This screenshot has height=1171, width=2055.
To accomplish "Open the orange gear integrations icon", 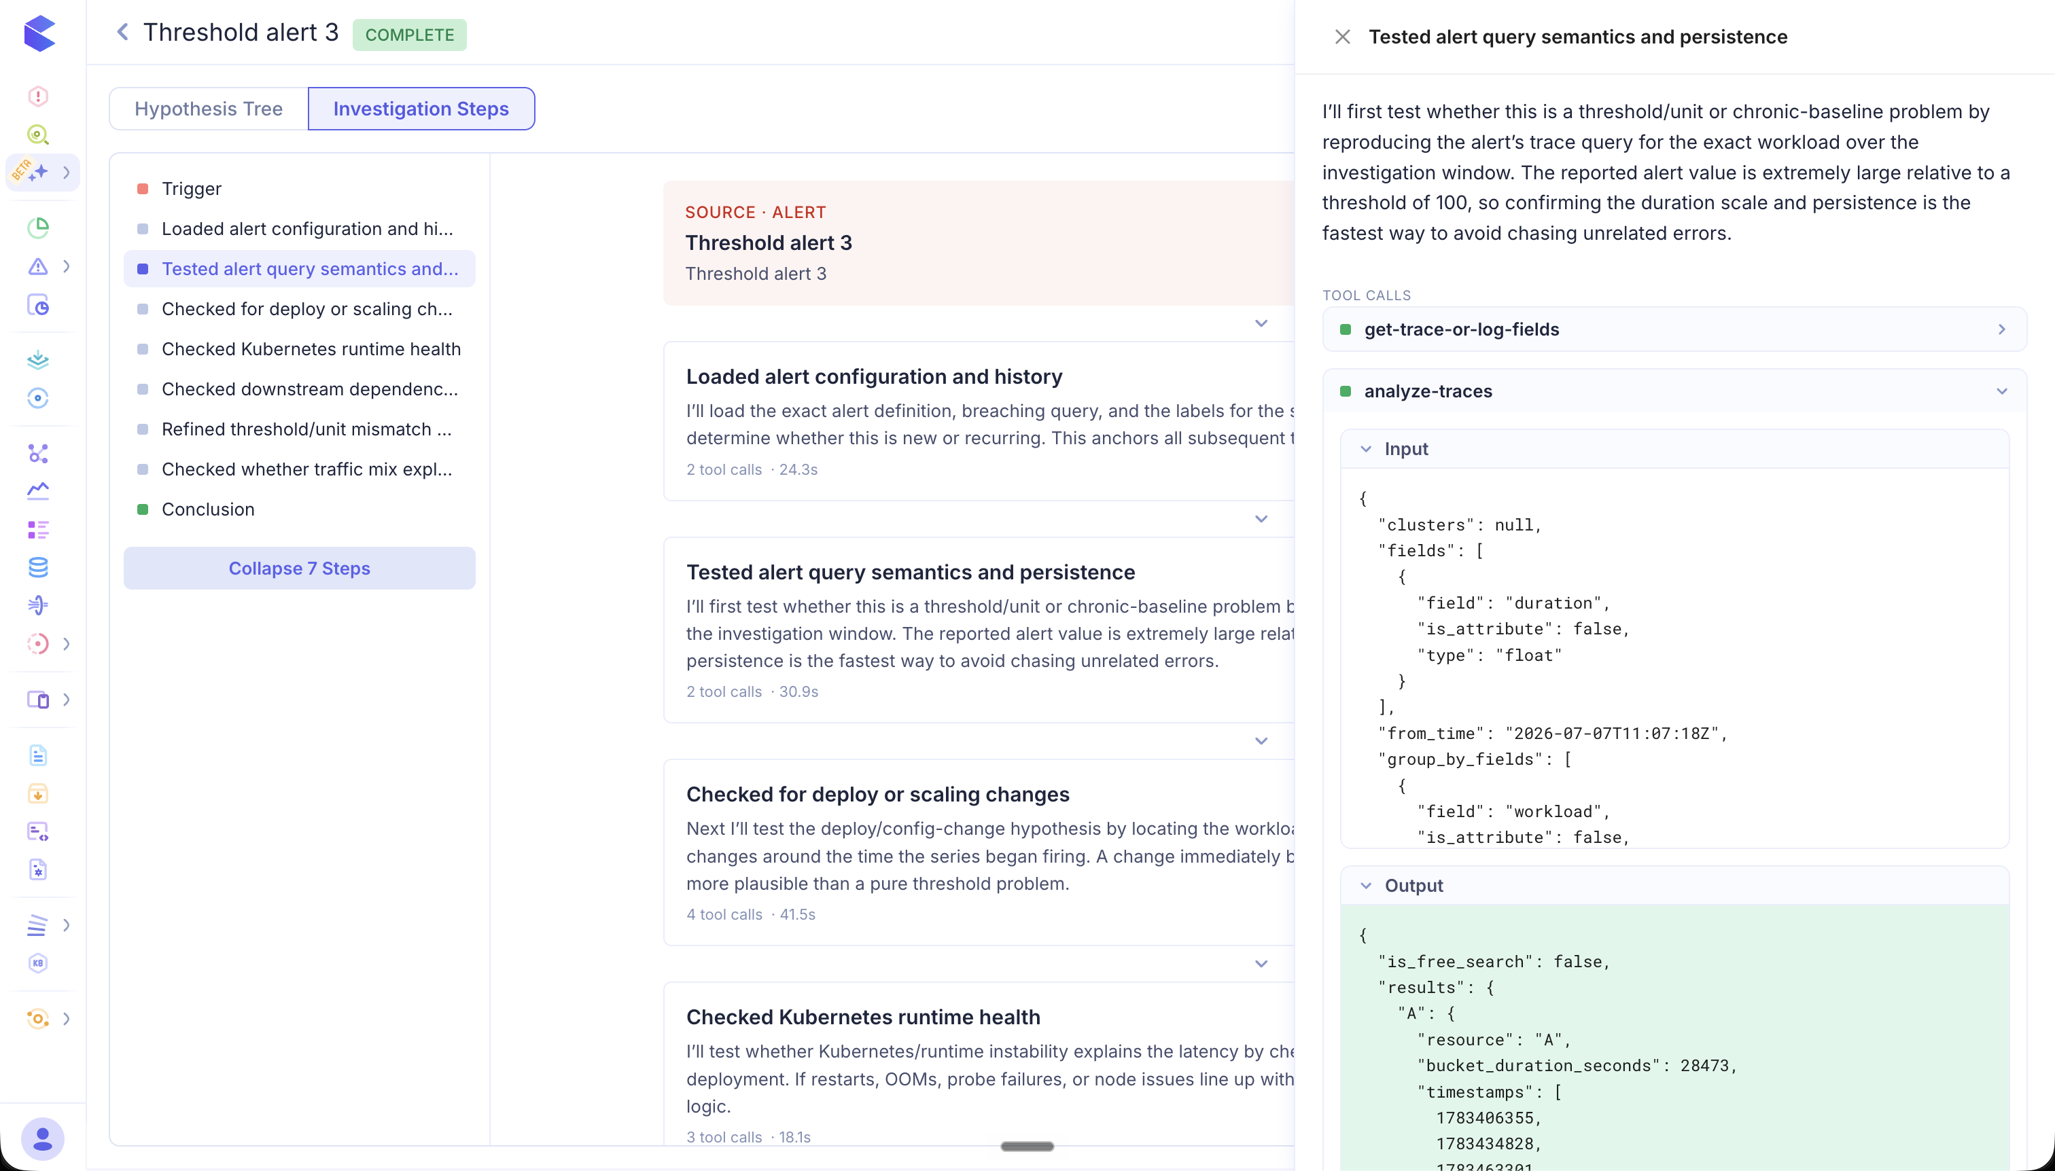I will click(x=38, y=1018).
